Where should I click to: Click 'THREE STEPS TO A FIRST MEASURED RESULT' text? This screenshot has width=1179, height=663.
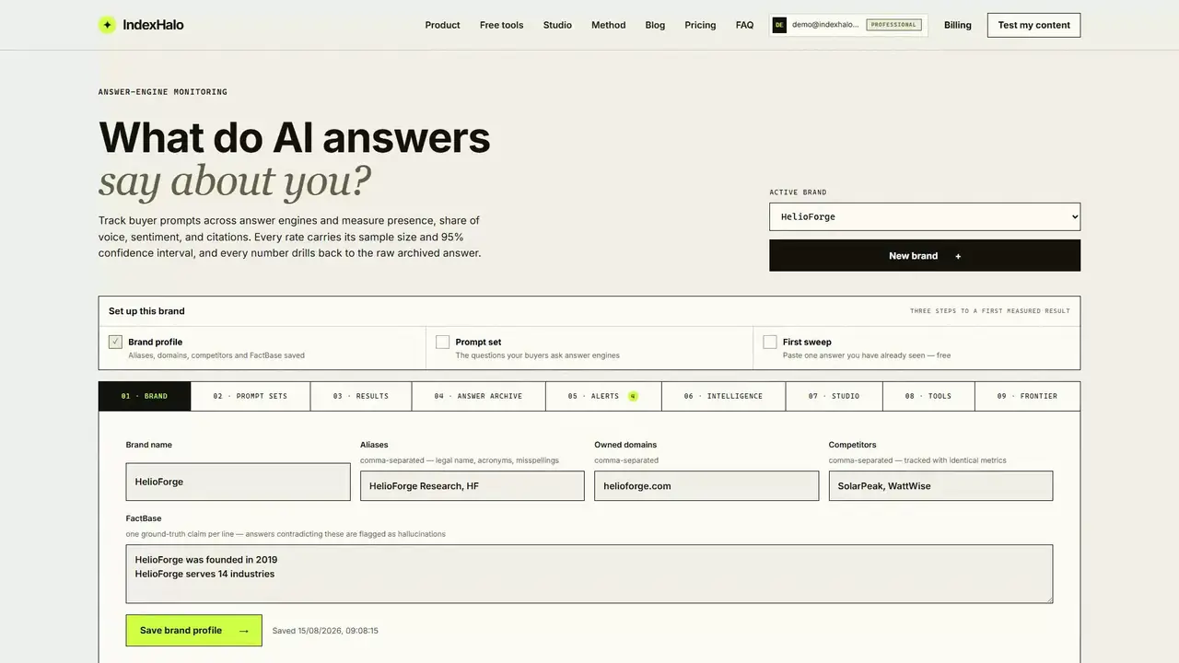coord(990,311)
